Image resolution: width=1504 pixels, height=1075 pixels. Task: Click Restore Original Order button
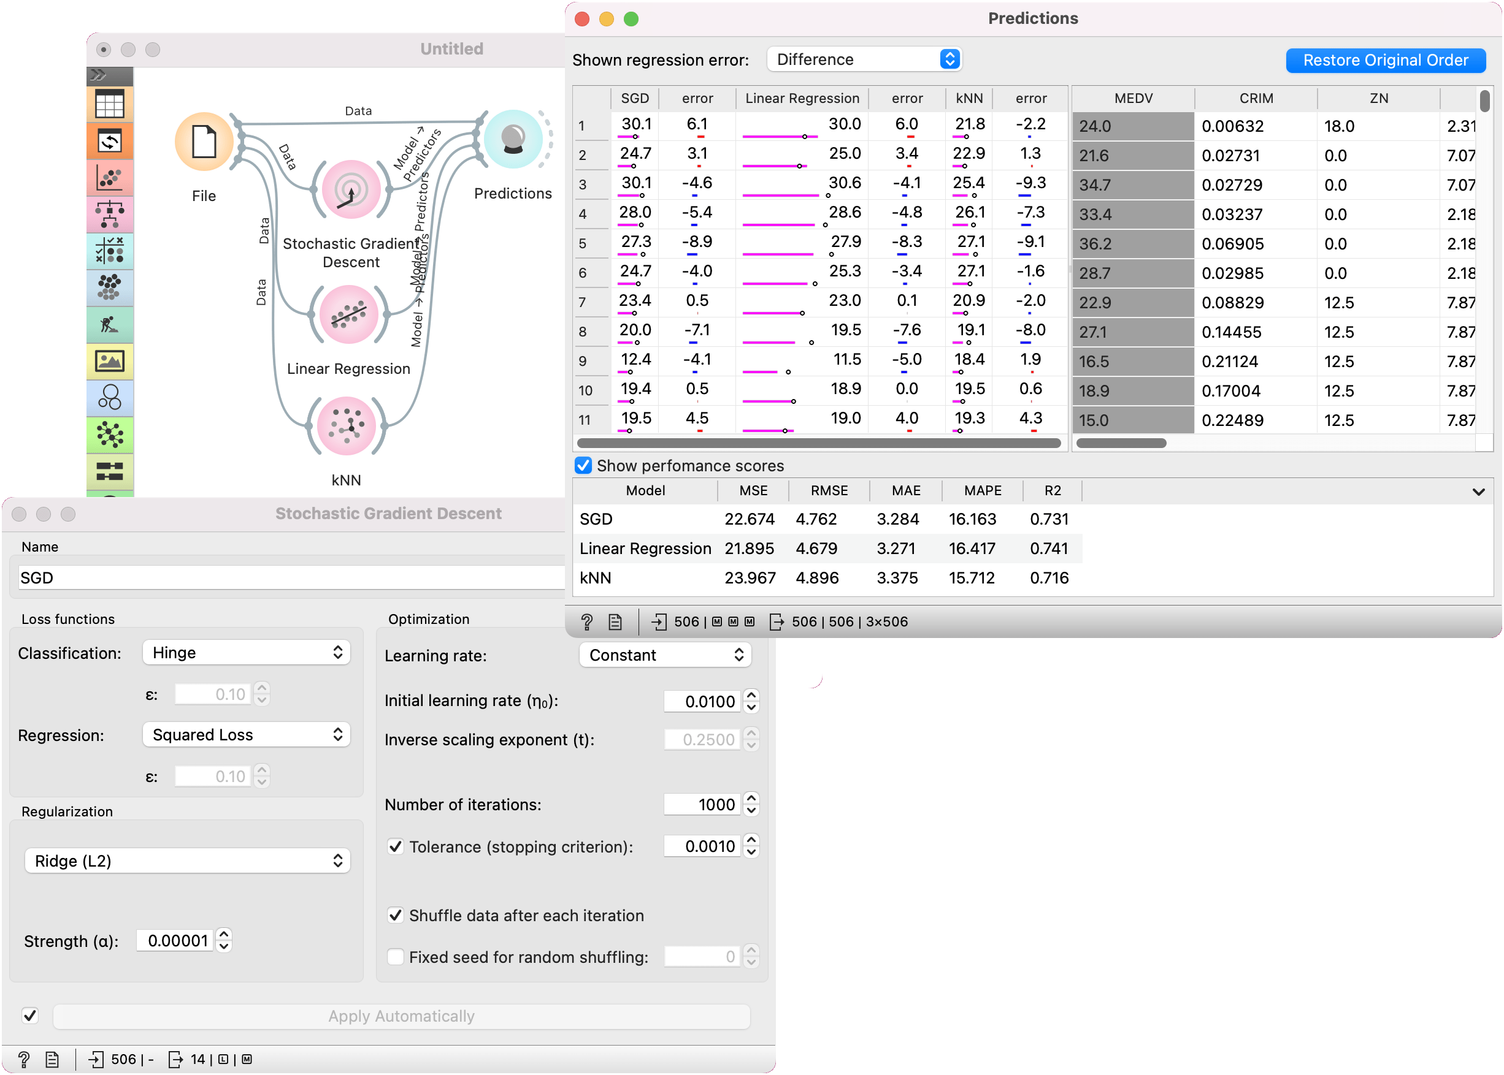[1385, 60]
